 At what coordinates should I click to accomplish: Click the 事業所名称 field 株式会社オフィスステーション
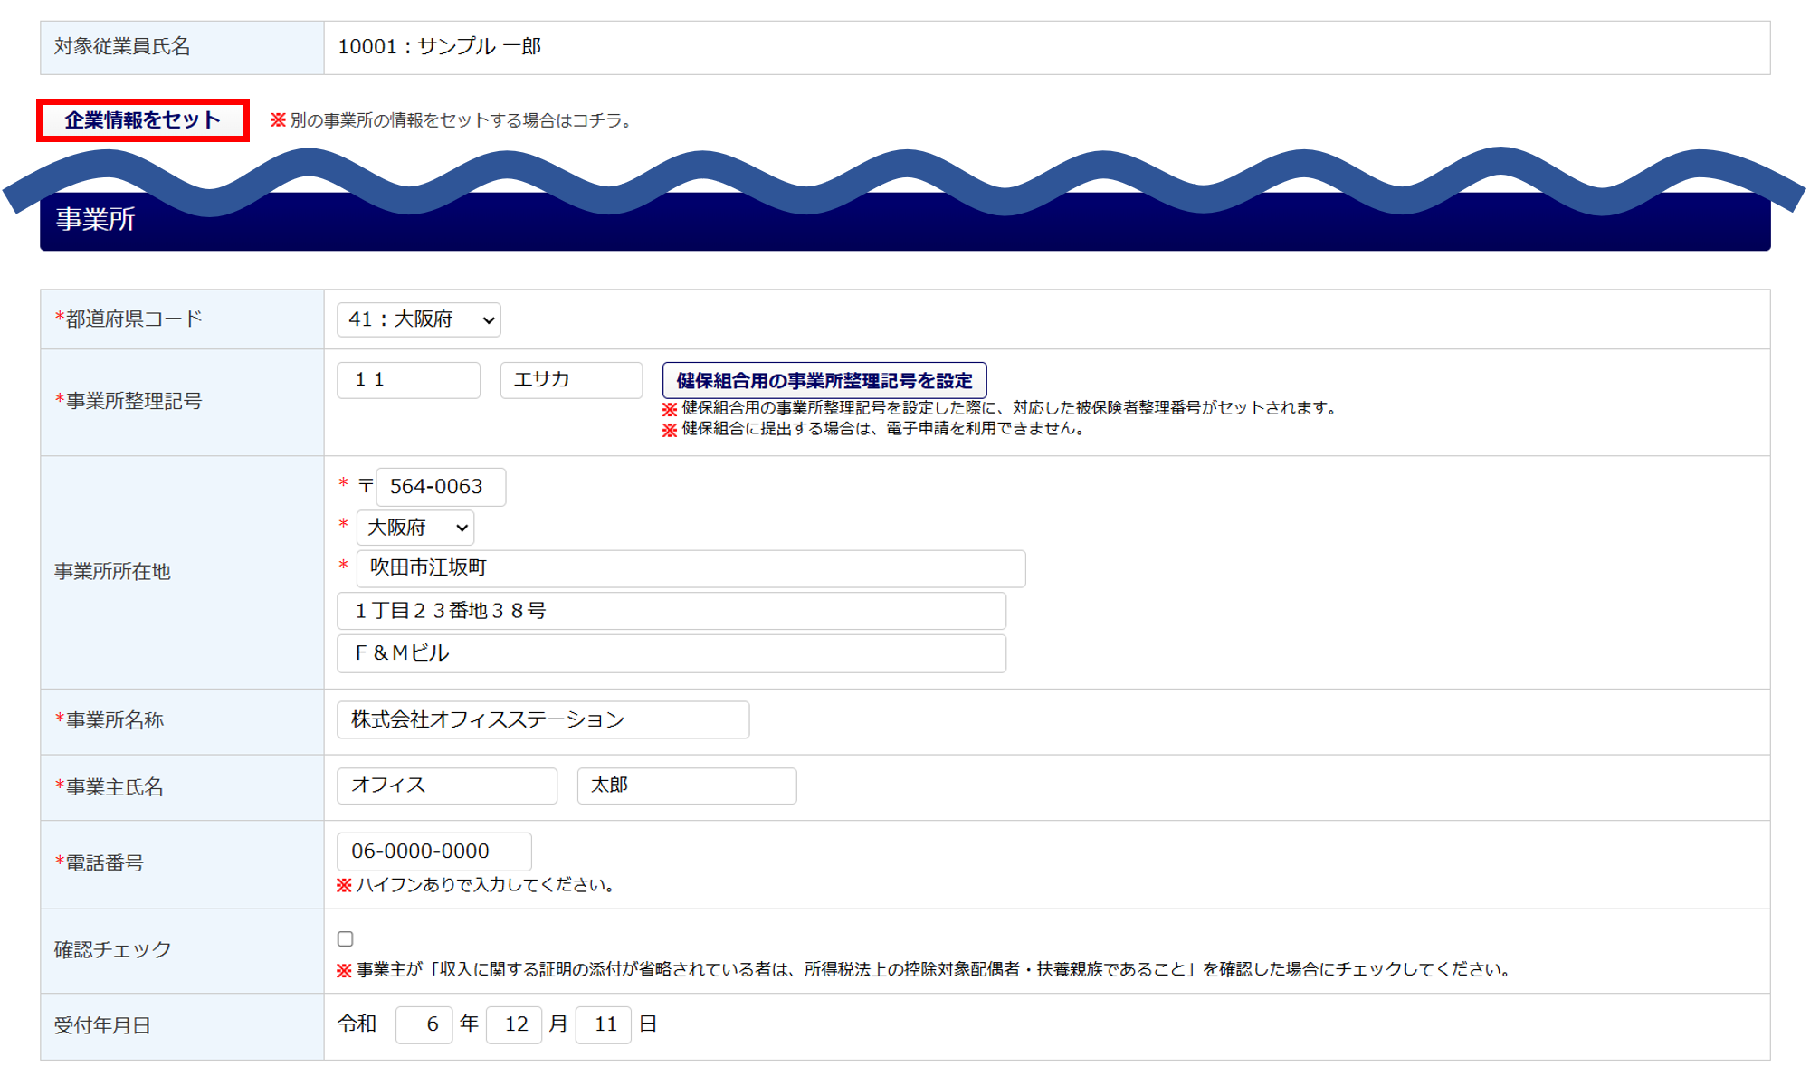(x=542, y=719)
